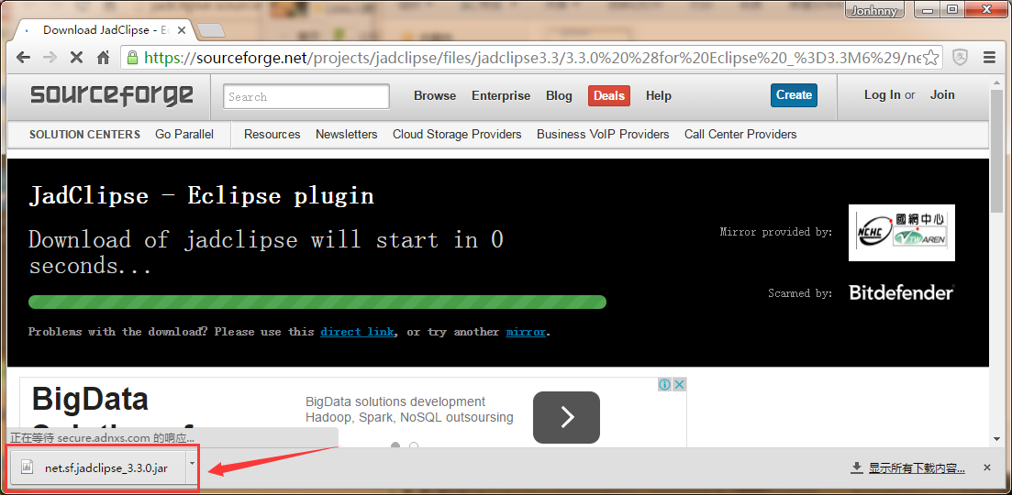
Task: Click the Join link
Action: [942, 94]
